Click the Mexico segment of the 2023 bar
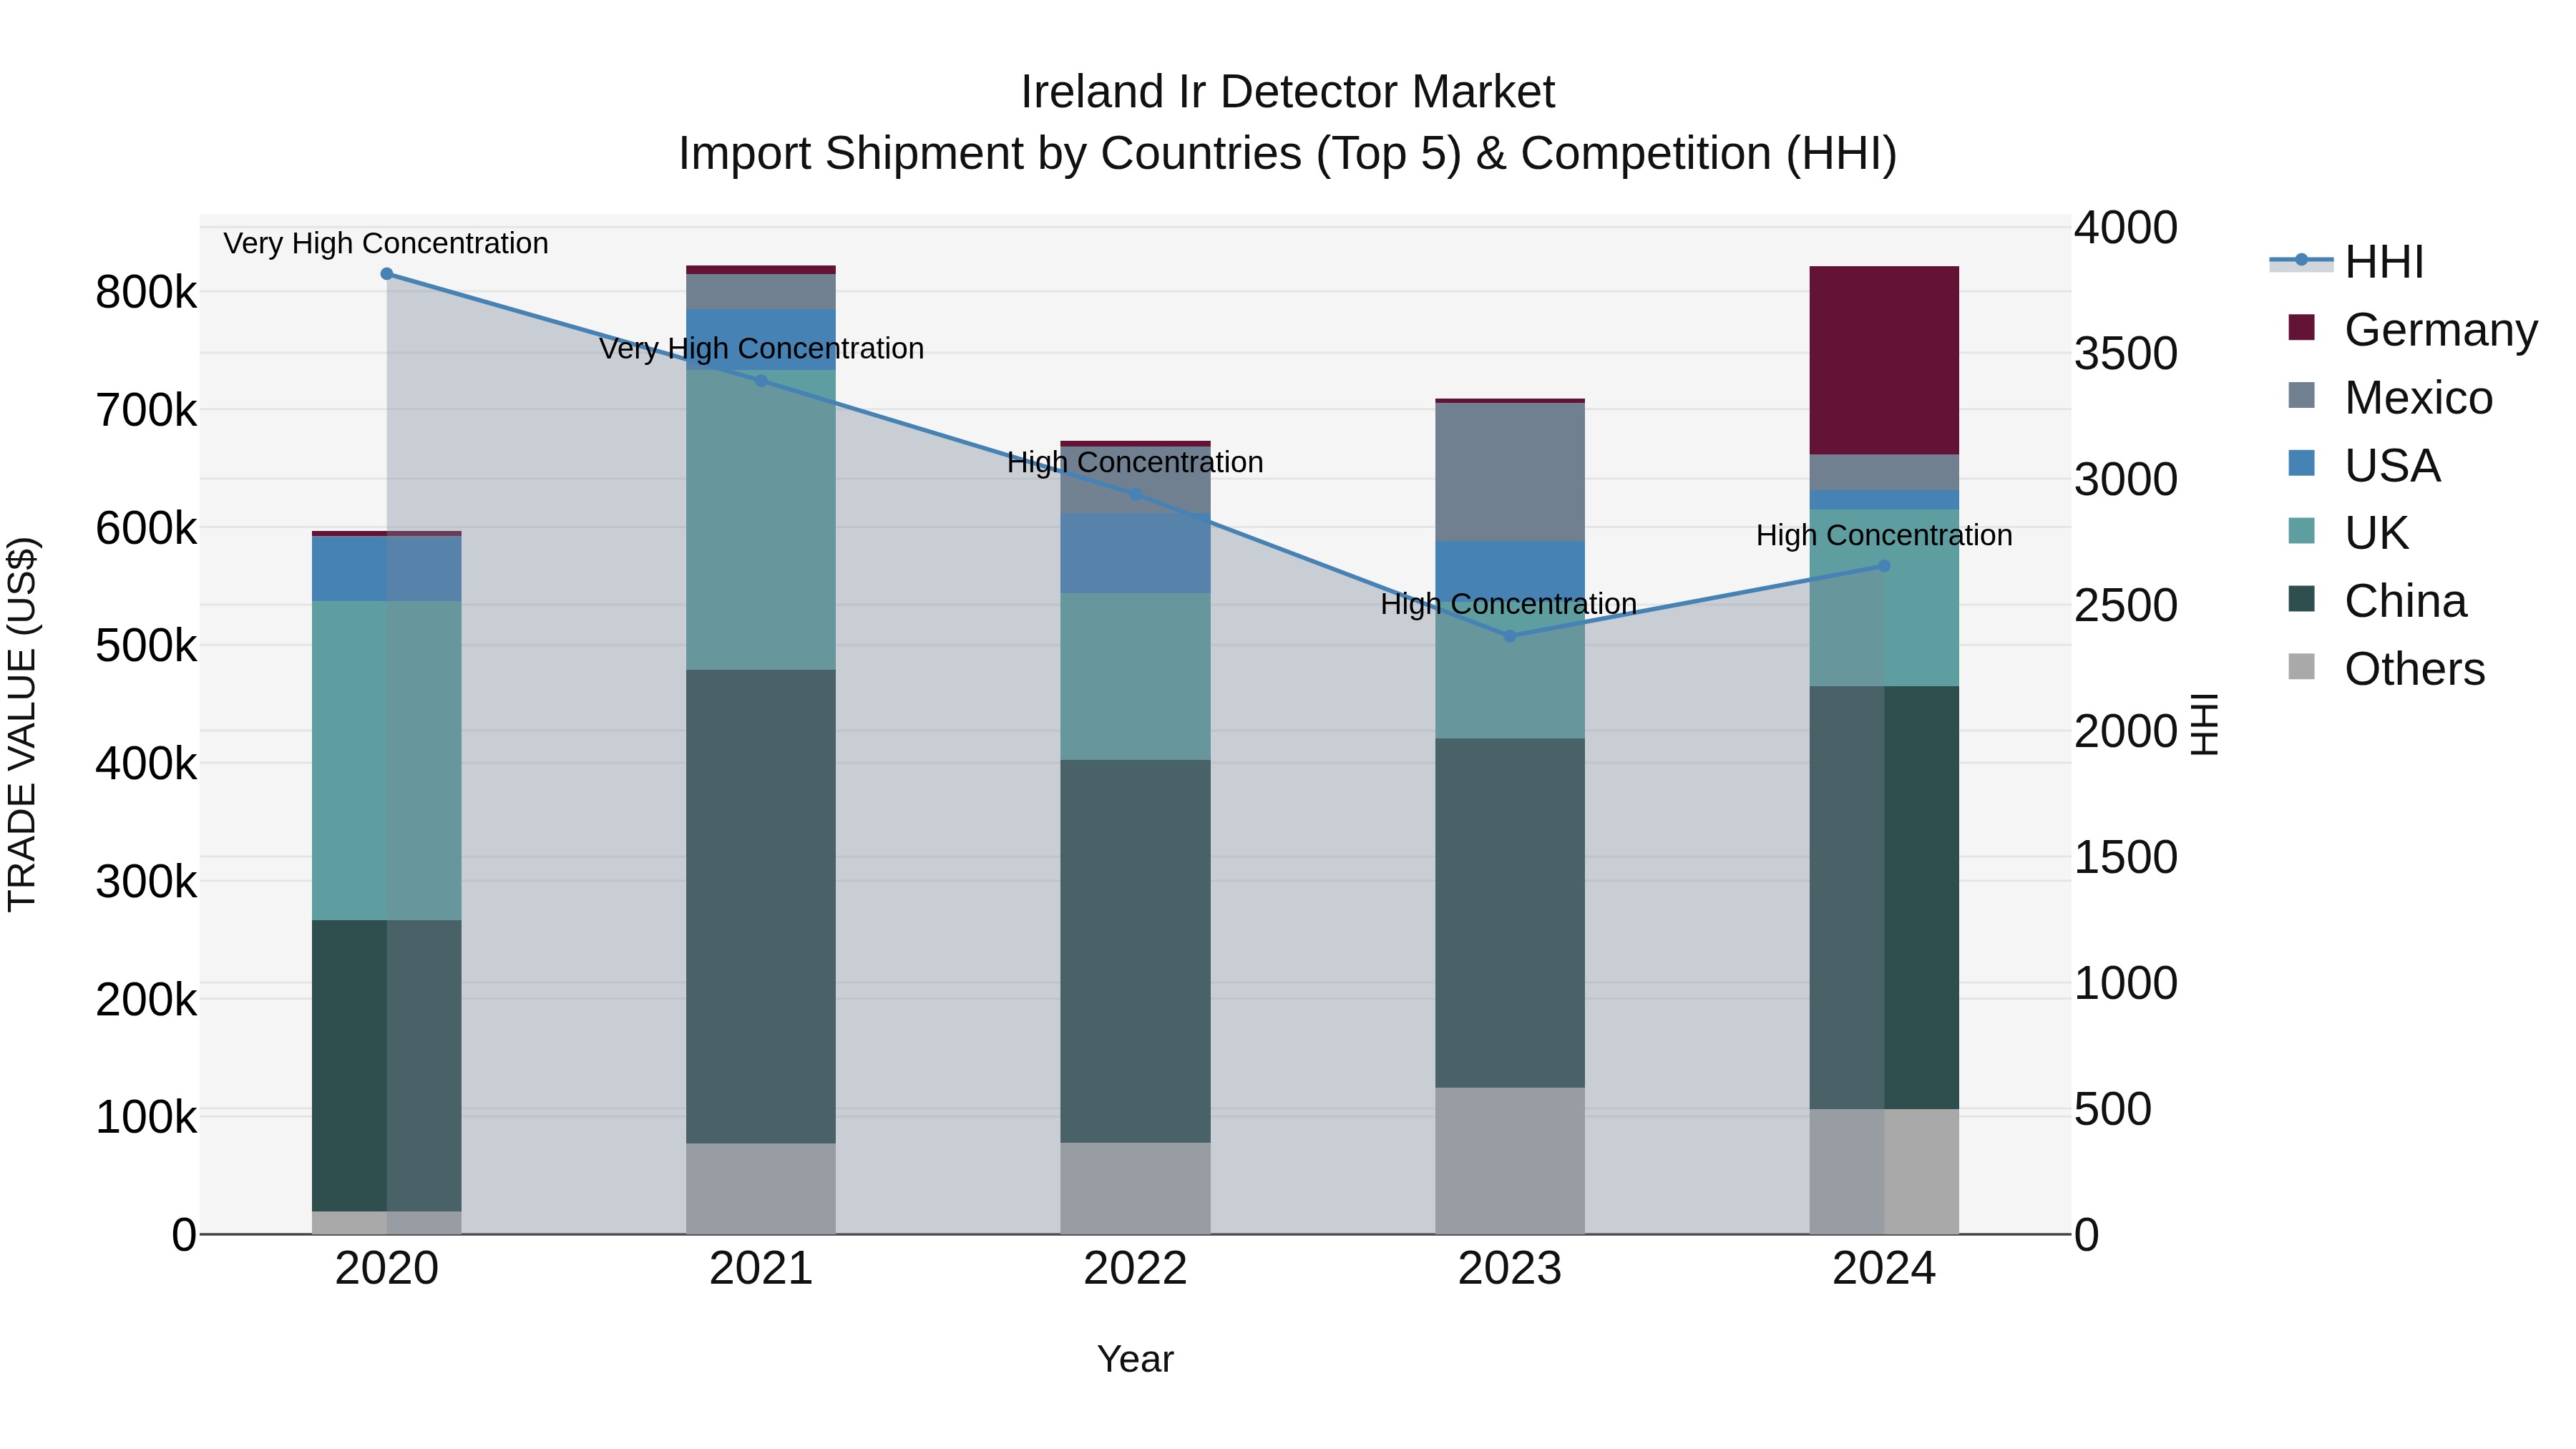The width and height of the screenshot is (2576, 1449). [1510, 472]
